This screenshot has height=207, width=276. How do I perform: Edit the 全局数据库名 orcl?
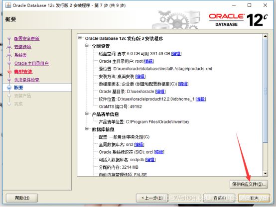pos(139,145)
